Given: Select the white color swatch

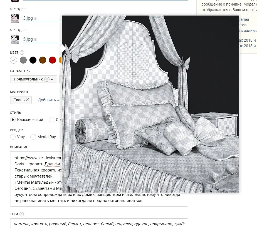Looking at the screenshot, I should (13, 60).
